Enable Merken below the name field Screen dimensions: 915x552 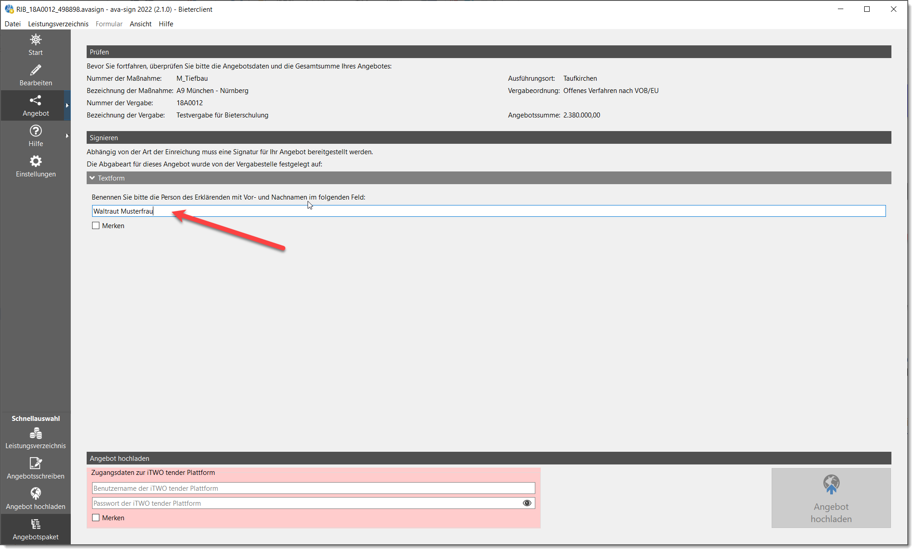tap(95, 225)
